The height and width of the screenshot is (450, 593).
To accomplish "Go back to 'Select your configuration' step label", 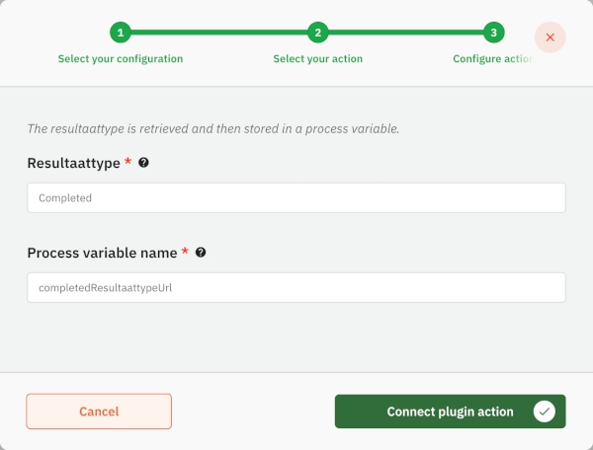I will click(120, 59).
